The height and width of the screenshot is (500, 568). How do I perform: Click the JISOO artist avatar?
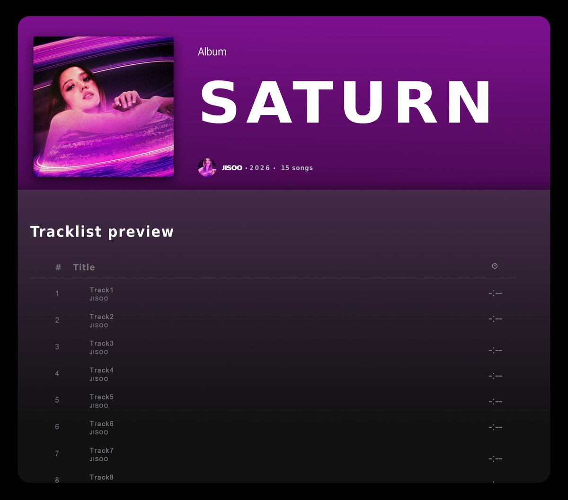click(x=207, y=167)
